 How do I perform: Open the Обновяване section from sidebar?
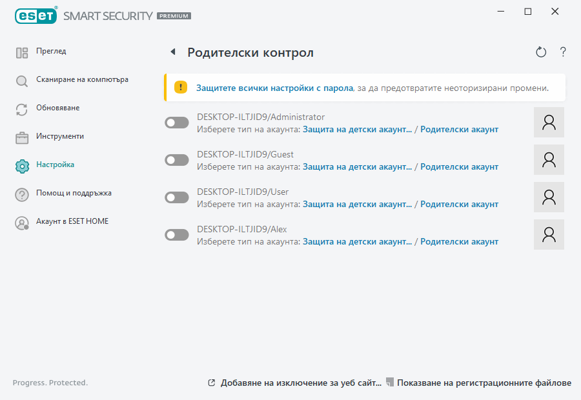point(22,108)
